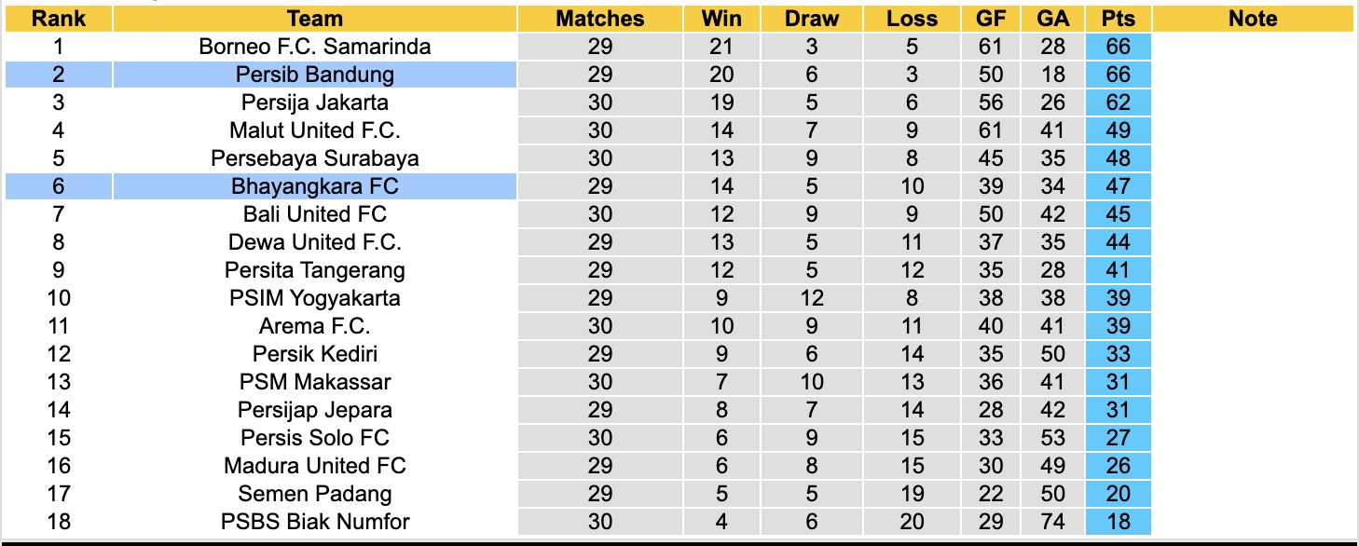Click the Team column header
Viewport: 1359px width, 546px height.
[x=315, y=19]
